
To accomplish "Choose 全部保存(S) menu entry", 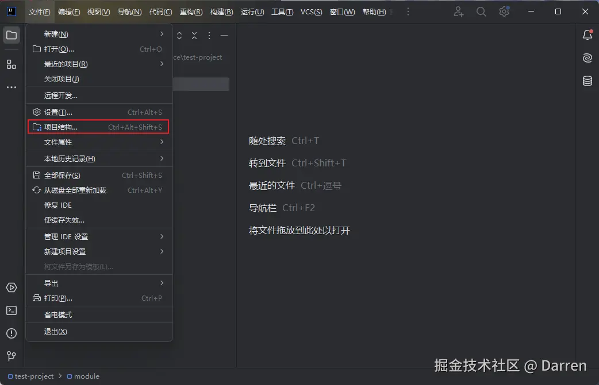I will tap(99, 176).
